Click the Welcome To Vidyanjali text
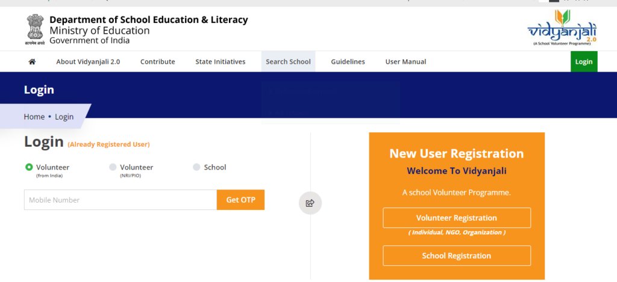 pos(457,171)
